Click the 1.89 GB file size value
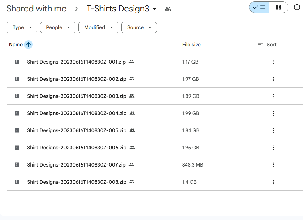This screenshot has width=303, height=220. click(x=191, y=96)
